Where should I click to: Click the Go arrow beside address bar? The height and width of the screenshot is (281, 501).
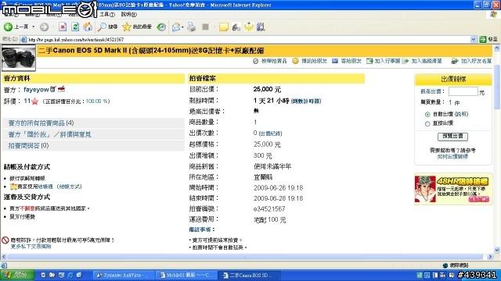[x=483, y=40]
